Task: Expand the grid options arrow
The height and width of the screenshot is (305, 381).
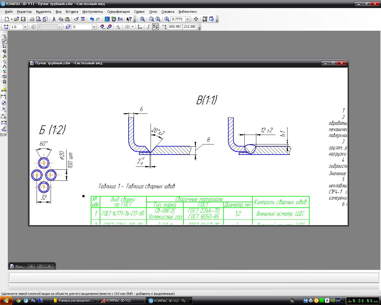Action: pyautogui.click(x=132, y=27)
